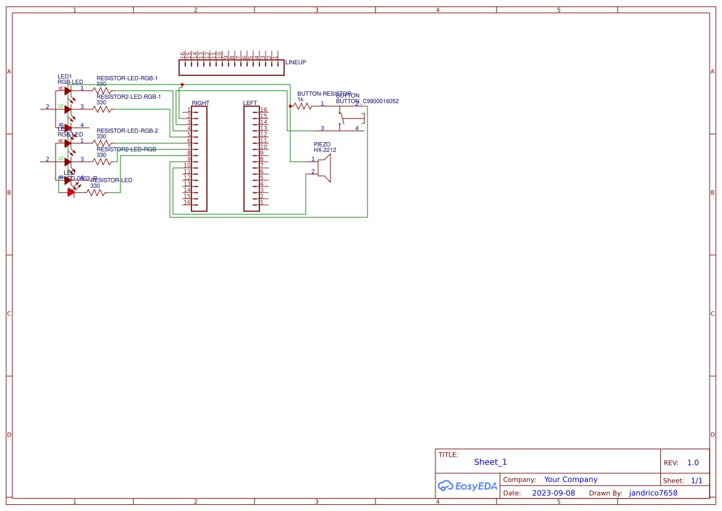Select the sheet number 1/1 value
Screen dimensions: 722x511
696,481
